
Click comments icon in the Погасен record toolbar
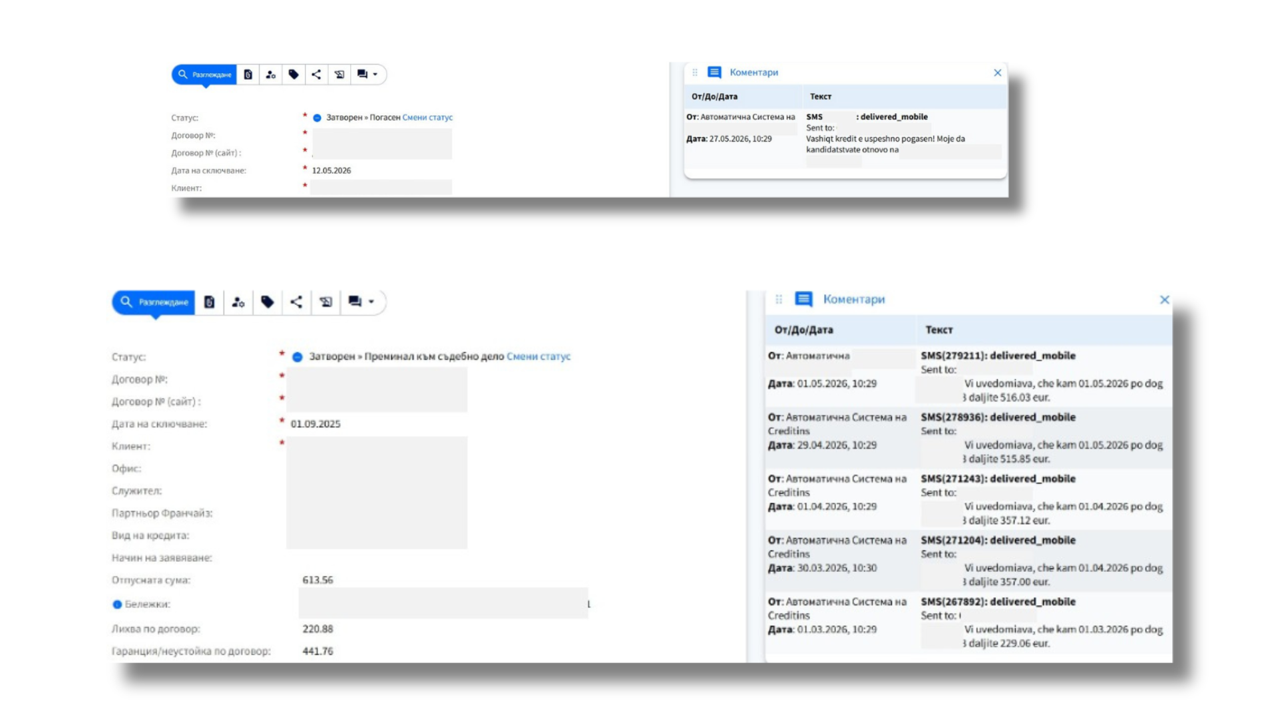click(x=362, y=75)
